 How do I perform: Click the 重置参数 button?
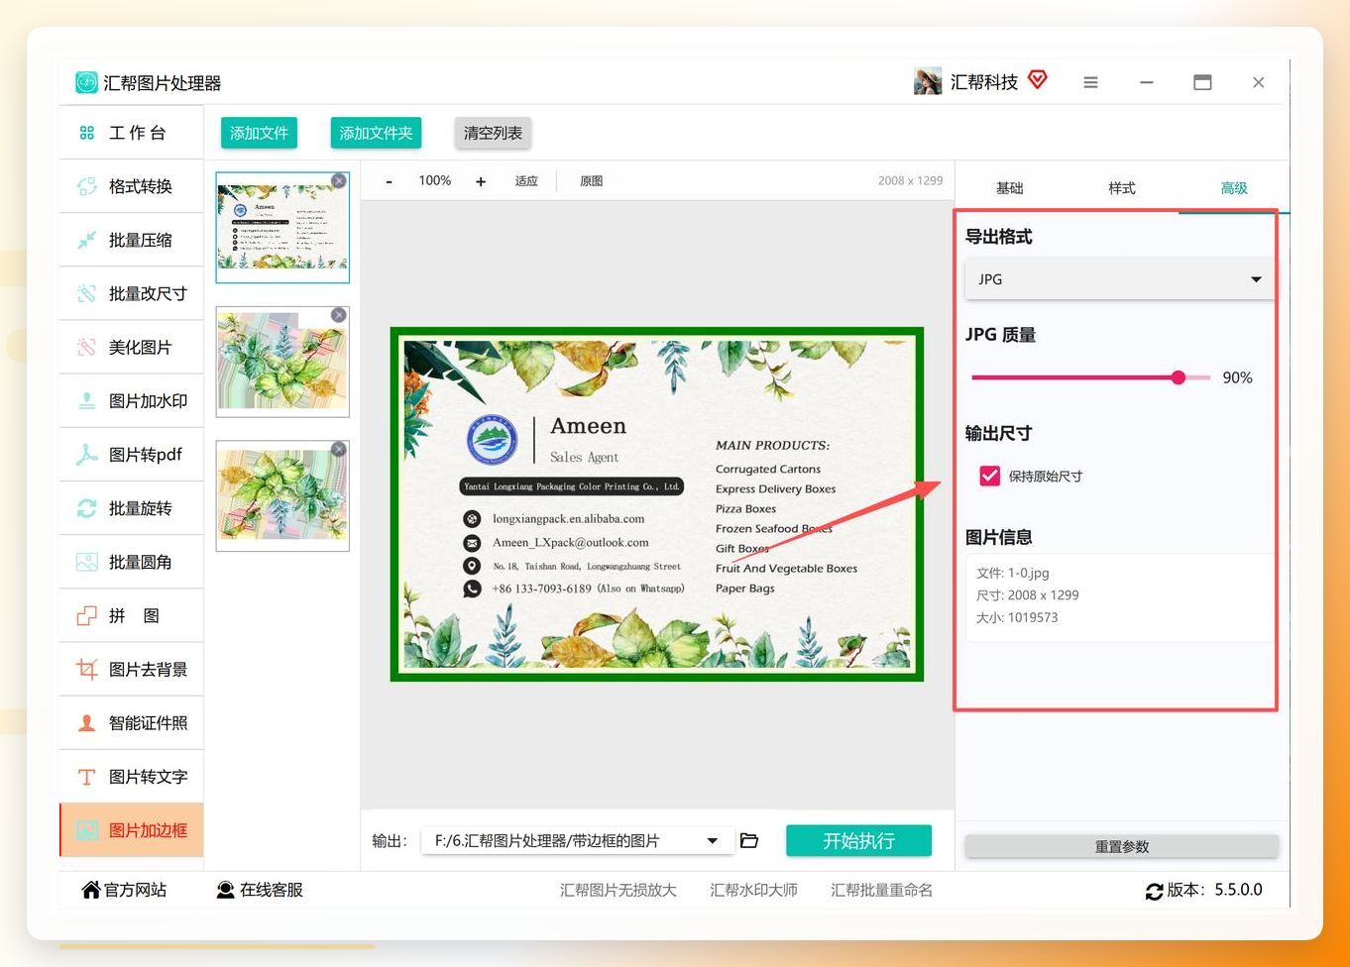(x=1121, y=846)
